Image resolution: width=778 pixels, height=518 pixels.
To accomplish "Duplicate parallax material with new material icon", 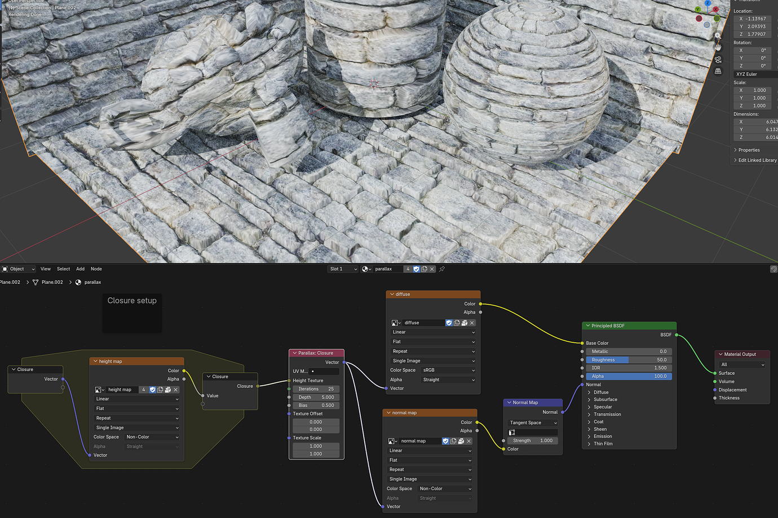I will click(x=425, y=269).
